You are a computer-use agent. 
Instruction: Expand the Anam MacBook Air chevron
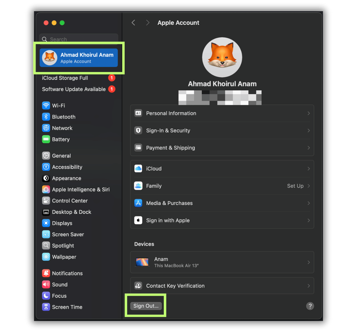(x=309, y=262)
